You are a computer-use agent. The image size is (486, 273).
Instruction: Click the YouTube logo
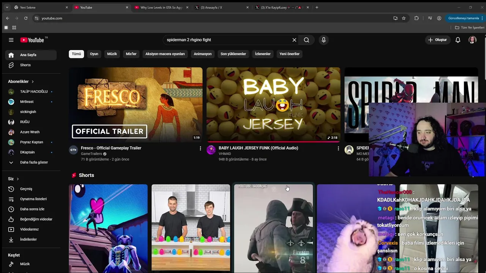tap(32, 40)
